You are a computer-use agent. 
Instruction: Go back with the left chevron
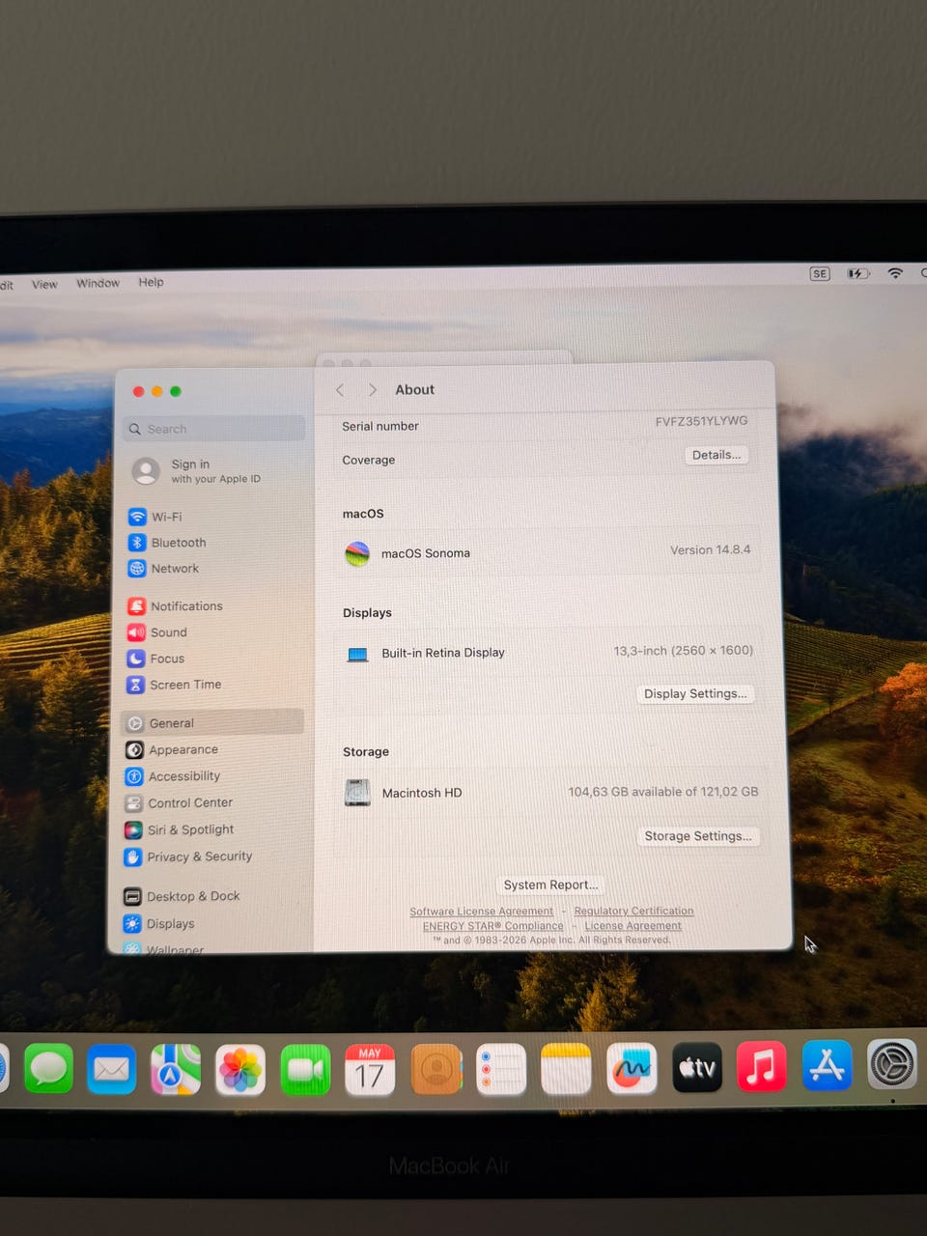(x=340, y=390)
